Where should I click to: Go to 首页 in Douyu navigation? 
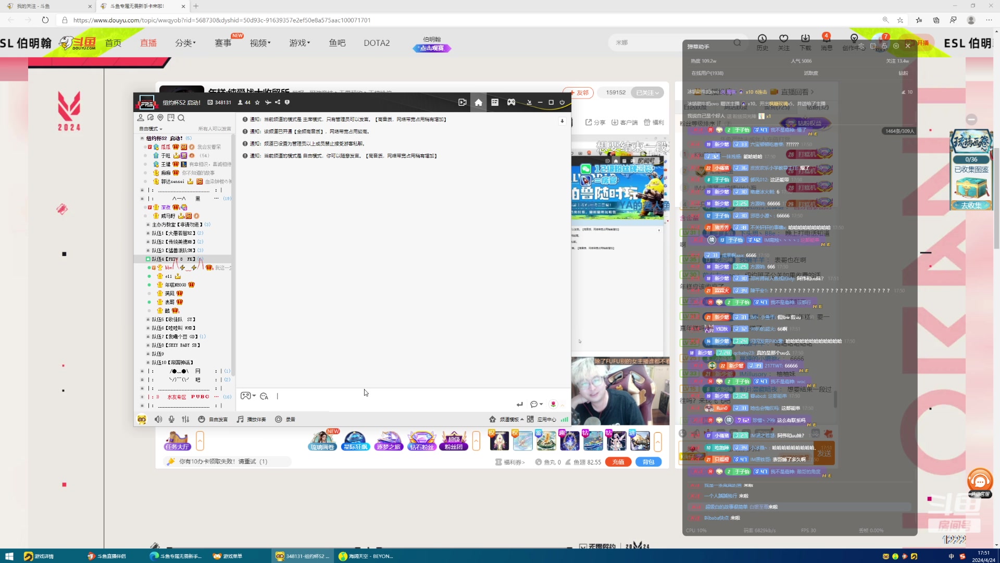113,43
